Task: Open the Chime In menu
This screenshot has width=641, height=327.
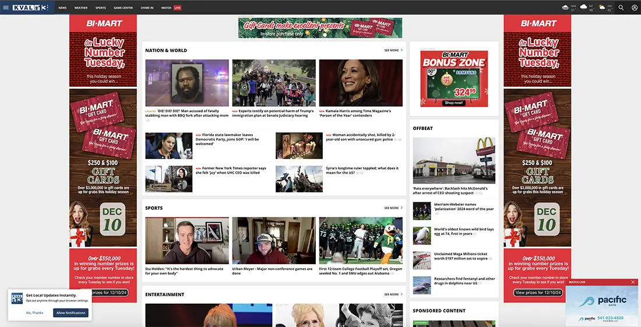Action: pos(147,8)
